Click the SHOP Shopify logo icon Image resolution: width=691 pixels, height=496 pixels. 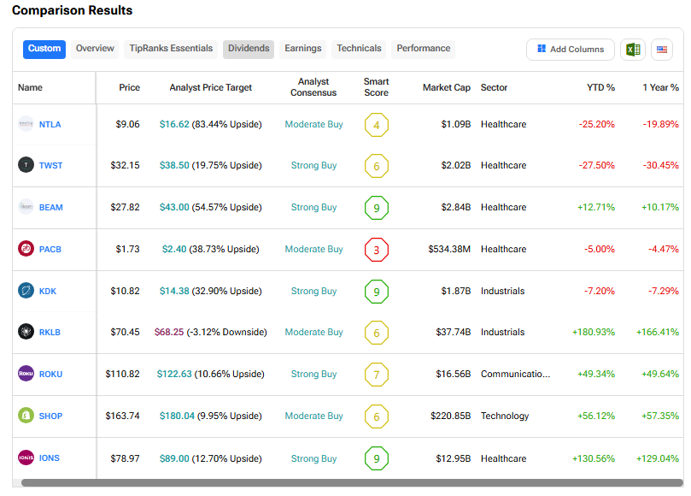pyautogui.click(x=26, y=416)
